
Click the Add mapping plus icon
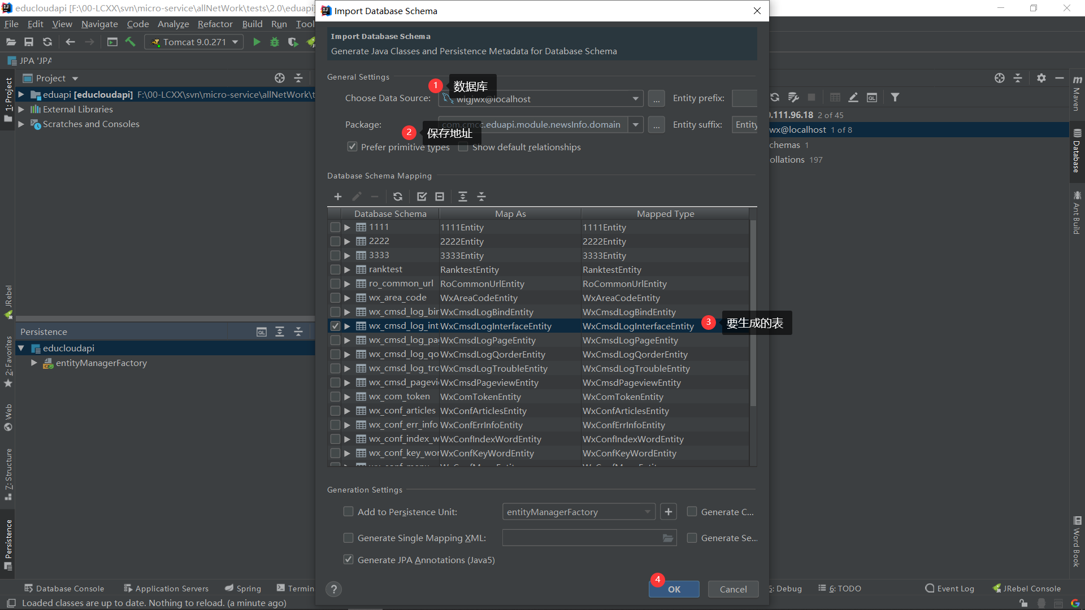click(338, 197)
